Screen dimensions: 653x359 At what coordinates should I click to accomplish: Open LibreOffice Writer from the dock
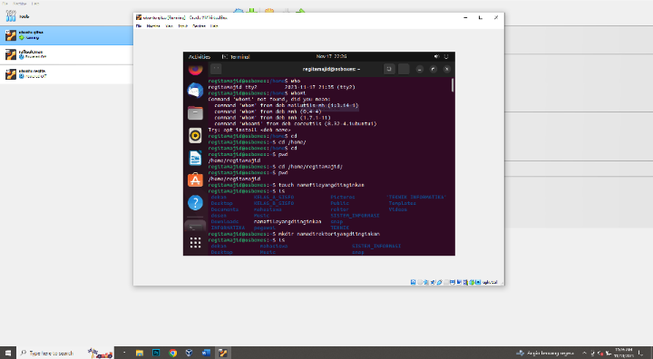195,159
